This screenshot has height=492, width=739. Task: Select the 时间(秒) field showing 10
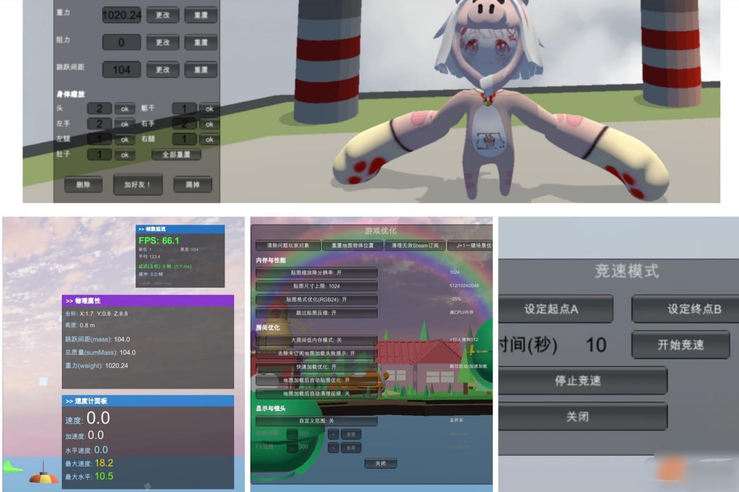(x=596, y=345)
